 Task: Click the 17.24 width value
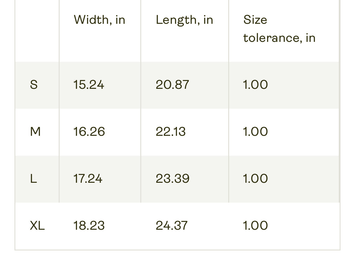88,179
